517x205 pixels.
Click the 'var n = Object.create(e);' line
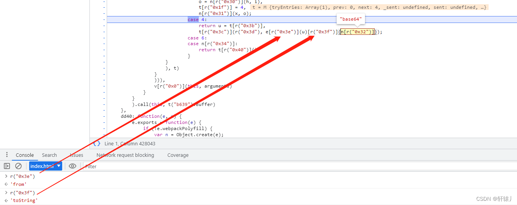(189, 135)
